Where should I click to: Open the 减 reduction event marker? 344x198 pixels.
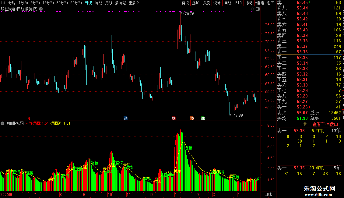click(203, 118)
